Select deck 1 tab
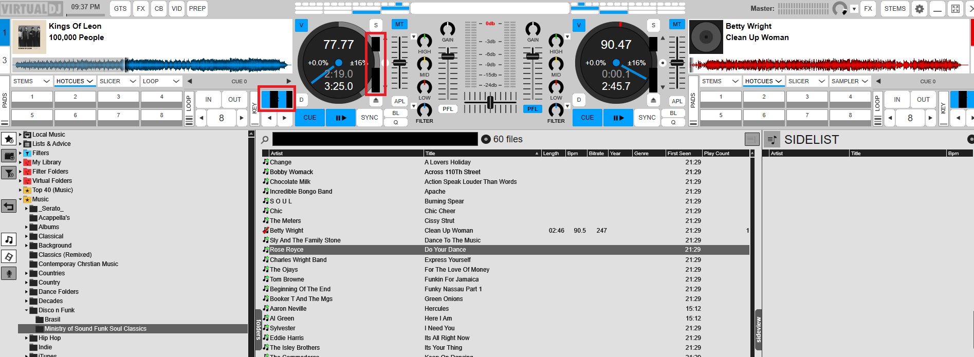This screenshot has width=974, height=357. (x=5, y=33)
